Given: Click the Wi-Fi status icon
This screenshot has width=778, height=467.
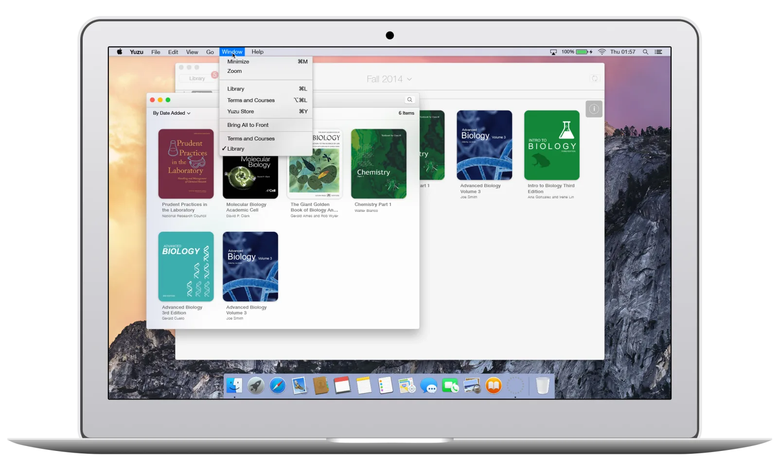Looking at the screenshot, I should tap(602, 52).
